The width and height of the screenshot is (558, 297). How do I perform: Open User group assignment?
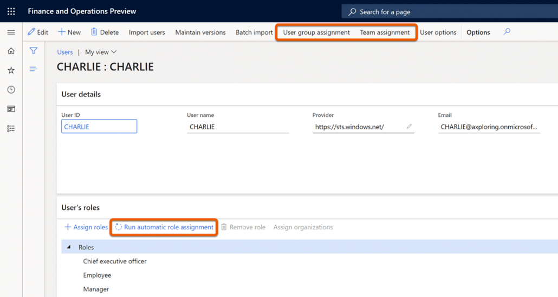coord(316,32)
